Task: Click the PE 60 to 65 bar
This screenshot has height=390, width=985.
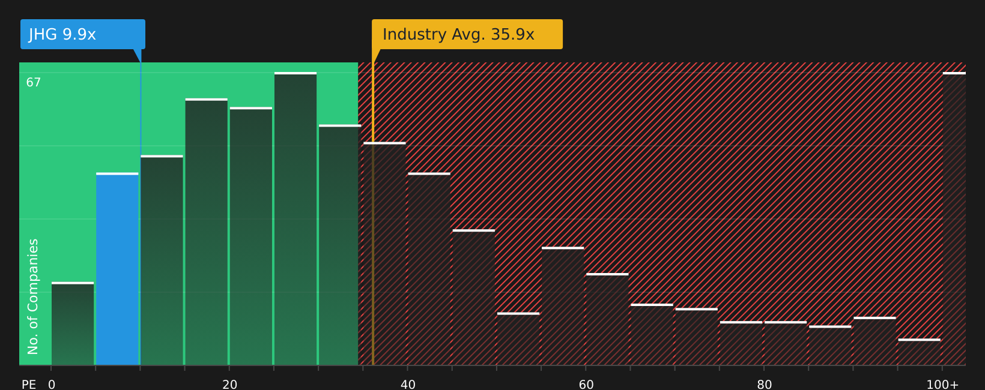Action: pos(607,319)
